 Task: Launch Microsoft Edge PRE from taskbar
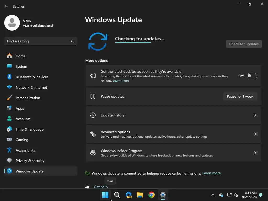click(129, 195)
